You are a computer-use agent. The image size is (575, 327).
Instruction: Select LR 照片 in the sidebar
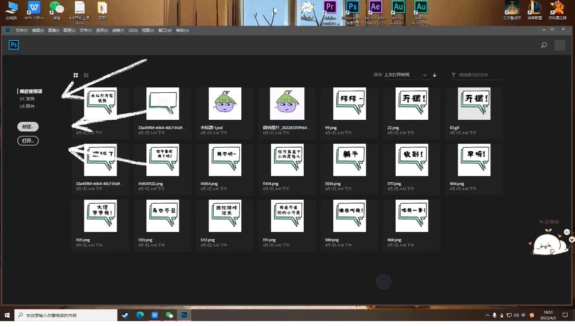(x=27, y=106)
